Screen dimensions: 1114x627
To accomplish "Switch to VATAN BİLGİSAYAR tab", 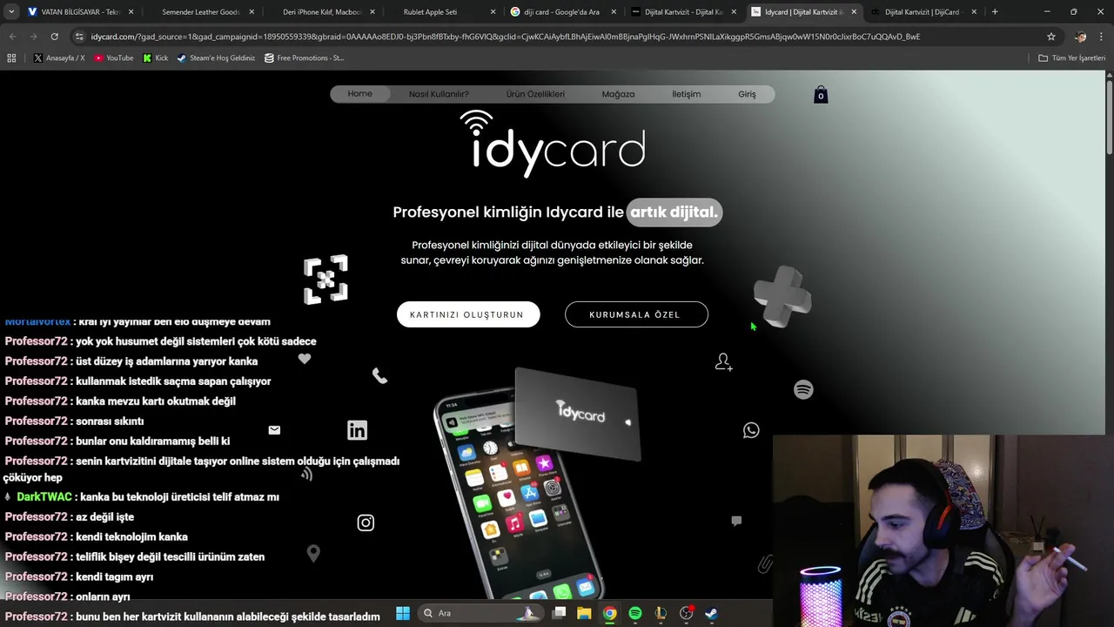I will point(80,12).
